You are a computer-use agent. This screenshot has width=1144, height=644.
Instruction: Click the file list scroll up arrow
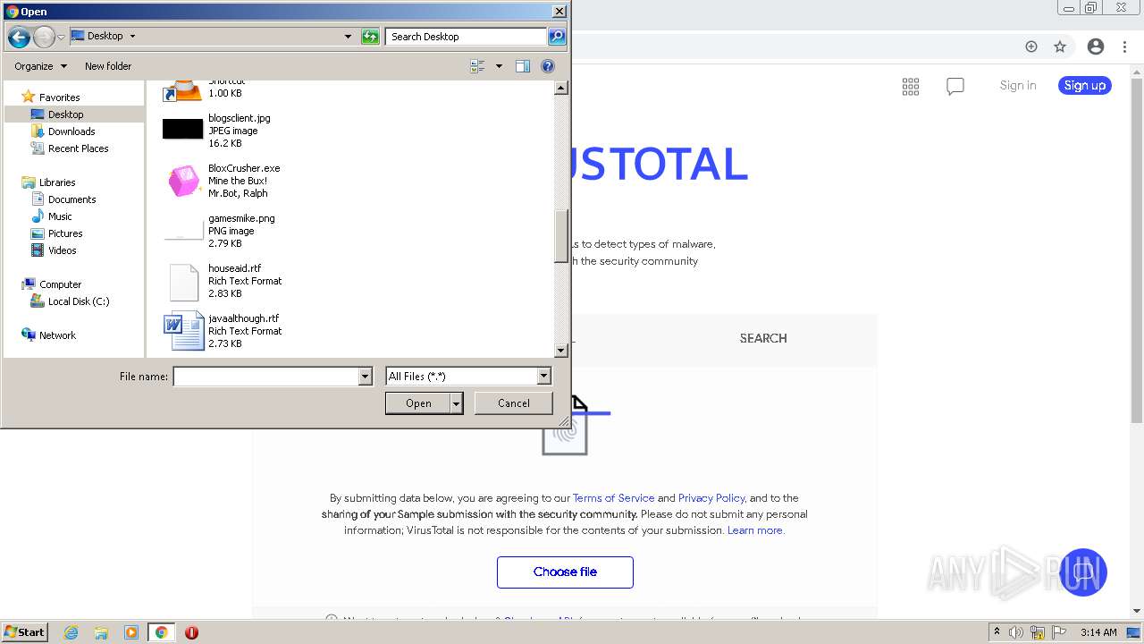tap(561, 88)
